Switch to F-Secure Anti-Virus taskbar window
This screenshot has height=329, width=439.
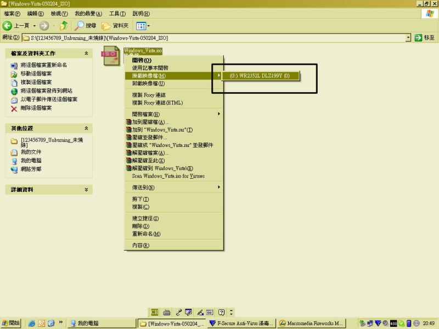241,324
